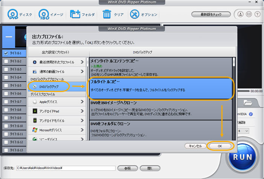The image size is (264, 179).
Task: Check the タイトル6 checkbox
Action: click(x=6, y=93)
